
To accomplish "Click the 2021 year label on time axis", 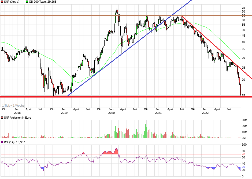I will (x=158, y=113).
